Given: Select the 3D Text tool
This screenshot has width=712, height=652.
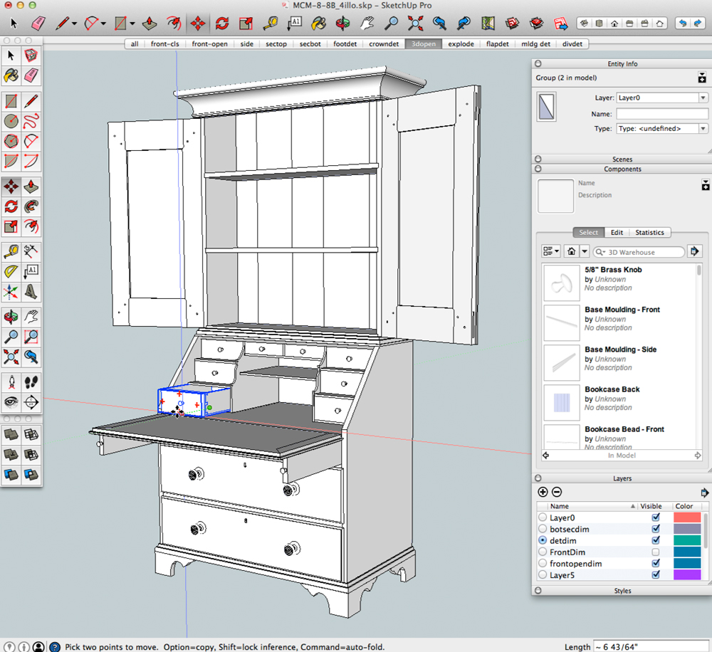Looking at the screenshot, I should click(31, 292).
